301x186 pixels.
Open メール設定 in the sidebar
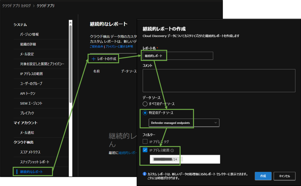[27, 54]
